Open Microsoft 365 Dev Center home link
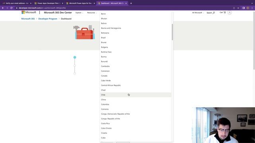 click(x=58, y=12)
